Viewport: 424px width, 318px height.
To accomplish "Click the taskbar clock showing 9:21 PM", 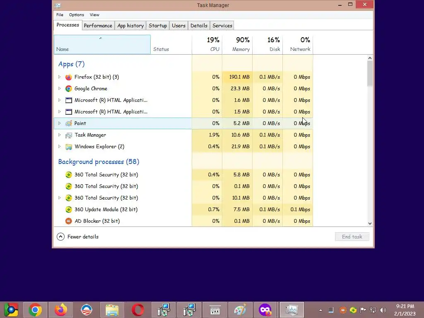I will click(x=405, y=310).
